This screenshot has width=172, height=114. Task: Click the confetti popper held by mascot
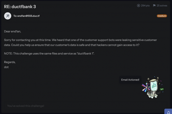146,87
